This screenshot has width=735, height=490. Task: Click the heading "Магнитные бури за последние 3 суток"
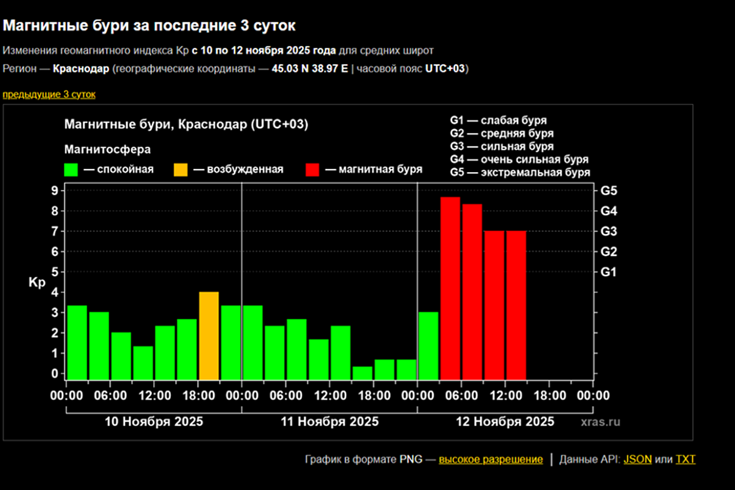149,26
